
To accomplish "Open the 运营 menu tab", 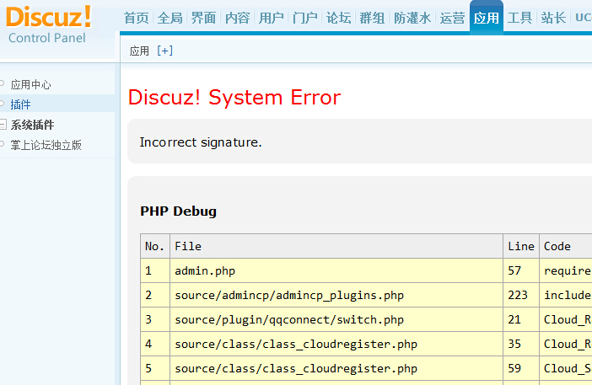I will [x=452, y=18].
